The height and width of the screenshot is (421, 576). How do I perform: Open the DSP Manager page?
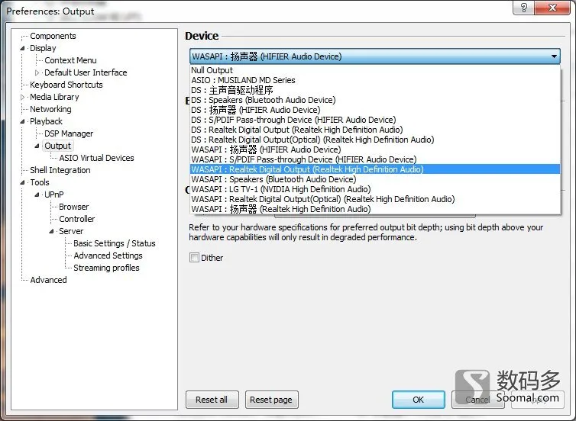(69, 133)
